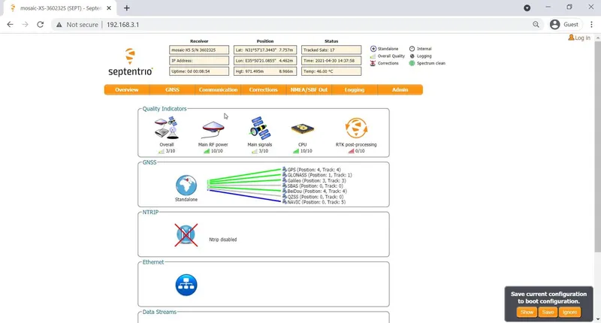This screenshot has width=601, height=323.
Task: Click the CPU chip icon
Action: coord(302,128)
